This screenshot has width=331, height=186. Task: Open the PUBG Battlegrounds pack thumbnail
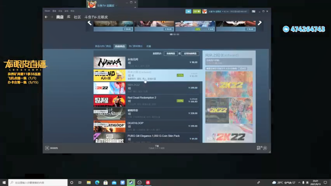(x=109, y=138)
